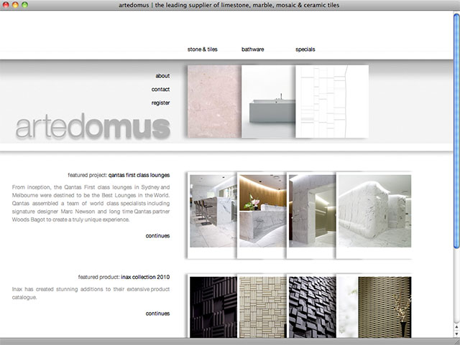Click continues under Inax collection text
Image resolution: width=460 pixels, height=345 pixels.
pyautogui.click(x=157, y=313)
